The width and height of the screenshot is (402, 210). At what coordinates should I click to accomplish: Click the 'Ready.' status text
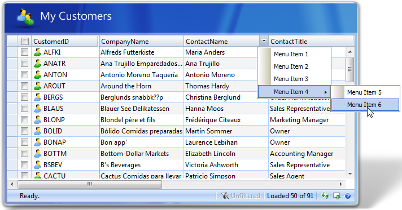click(29, 196)
